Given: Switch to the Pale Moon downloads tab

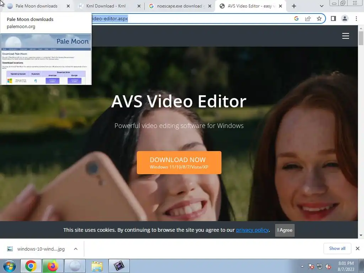Looking at the screenshot, I should click(37, 6).
